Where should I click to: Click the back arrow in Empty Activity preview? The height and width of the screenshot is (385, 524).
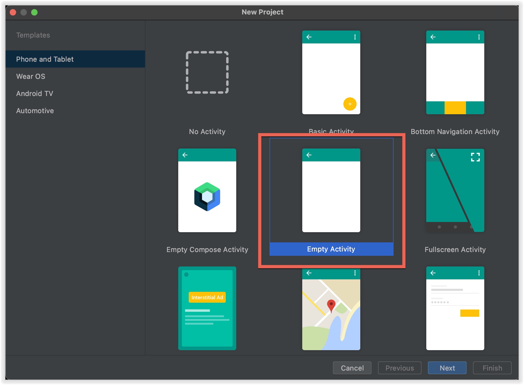(309, 155)
